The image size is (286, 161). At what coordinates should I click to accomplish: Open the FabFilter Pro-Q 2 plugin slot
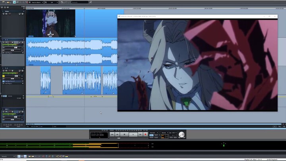coord(13,81)
